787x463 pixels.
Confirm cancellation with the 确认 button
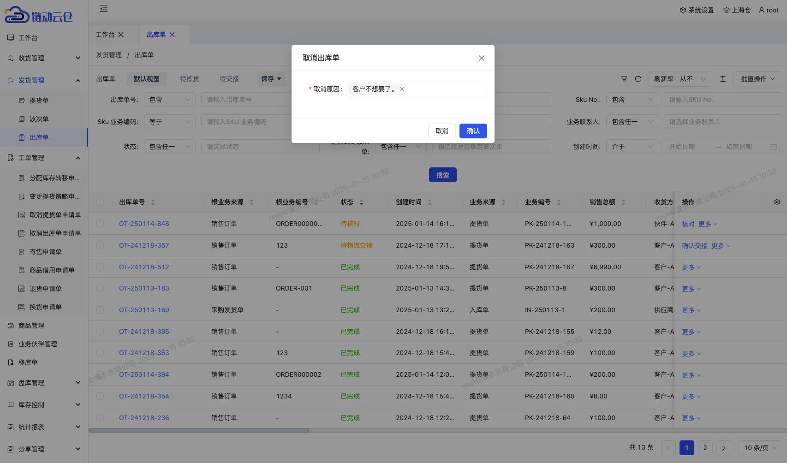click(473, 131)
